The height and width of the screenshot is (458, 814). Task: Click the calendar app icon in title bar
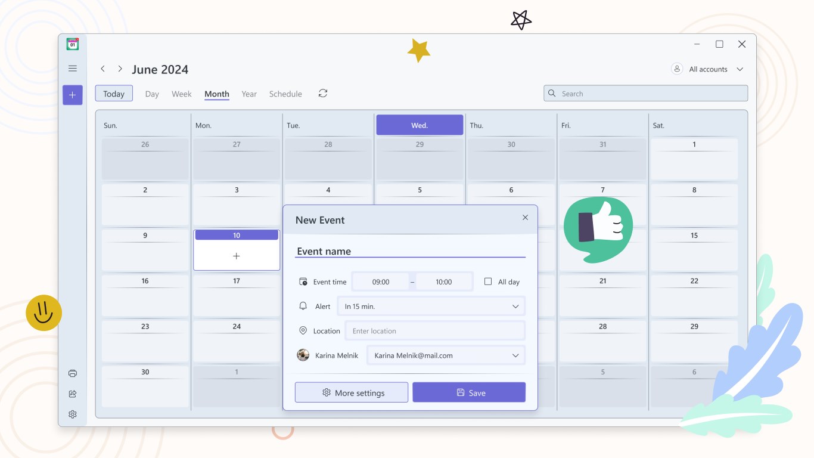[73, 44]
